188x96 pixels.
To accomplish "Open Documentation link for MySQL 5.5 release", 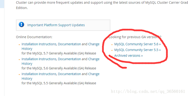I will click(x=69, y=74).
